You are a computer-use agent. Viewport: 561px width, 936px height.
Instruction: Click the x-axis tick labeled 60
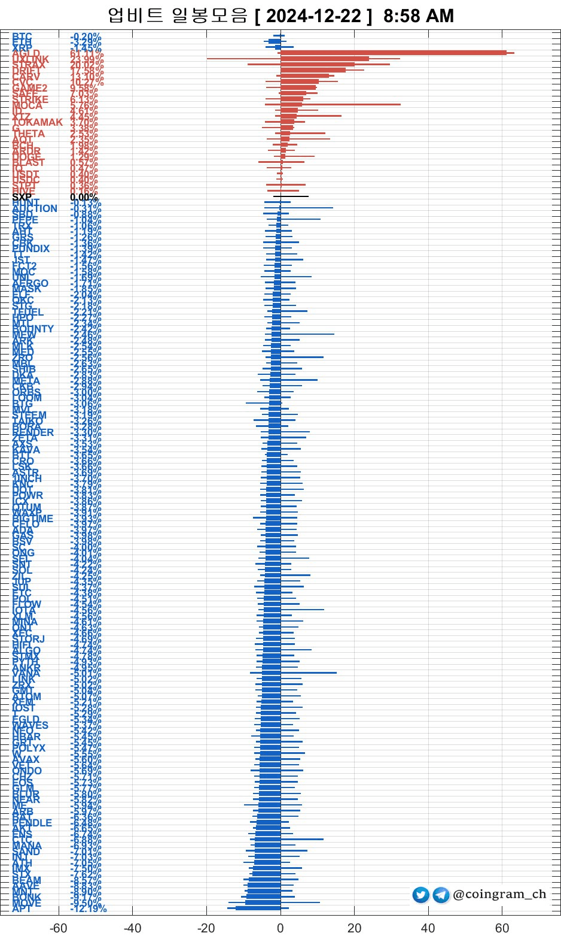click(x=502, y=928)
